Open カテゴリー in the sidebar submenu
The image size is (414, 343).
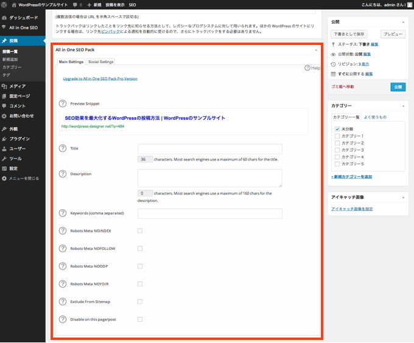pyautogui.click(x=12, y=67)
